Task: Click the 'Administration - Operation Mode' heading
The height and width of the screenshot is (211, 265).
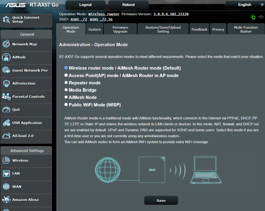Action: click(x=94, y=45)
